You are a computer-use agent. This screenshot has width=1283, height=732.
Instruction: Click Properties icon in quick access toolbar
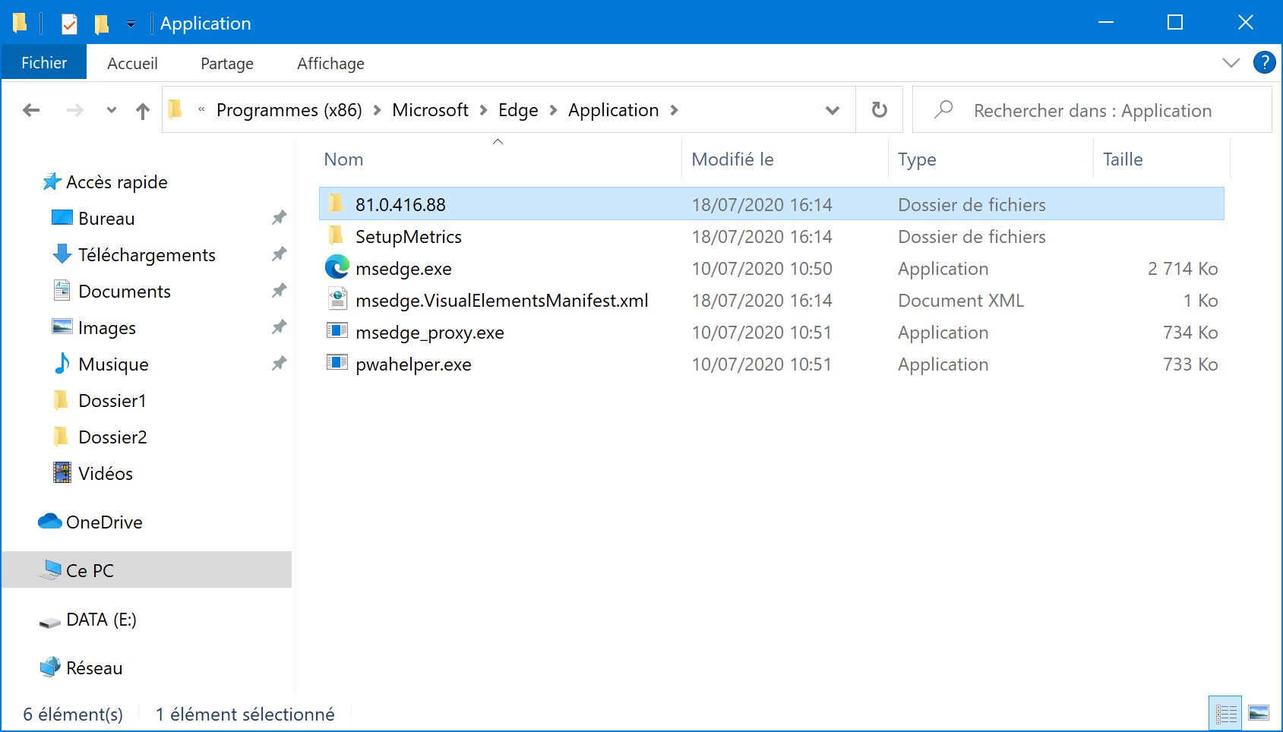pos(69,24)
